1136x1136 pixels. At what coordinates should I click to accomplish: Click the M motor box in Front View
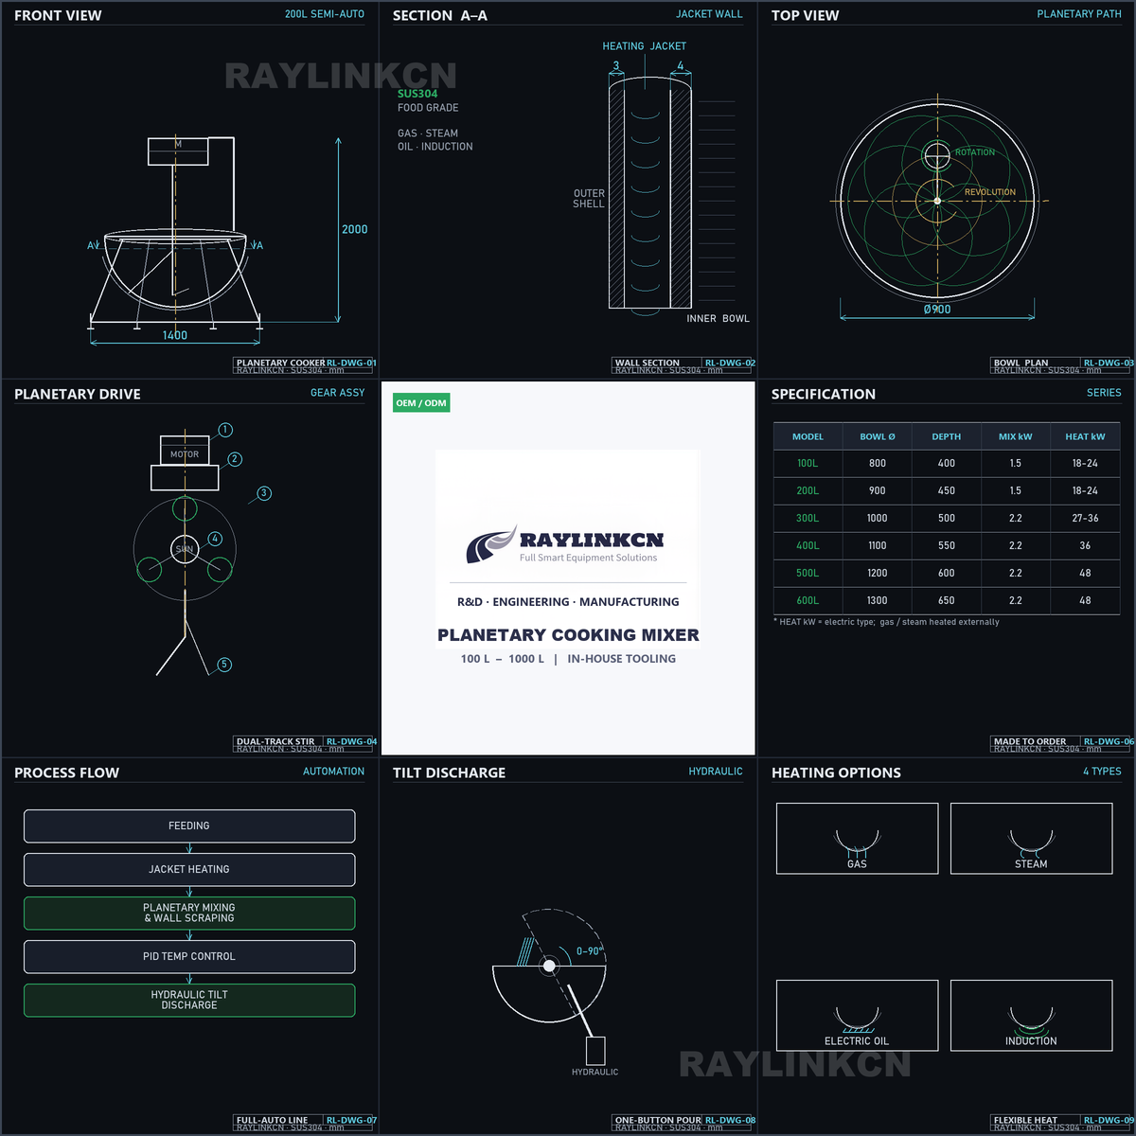pyautogui.click(x=178, y=151)
